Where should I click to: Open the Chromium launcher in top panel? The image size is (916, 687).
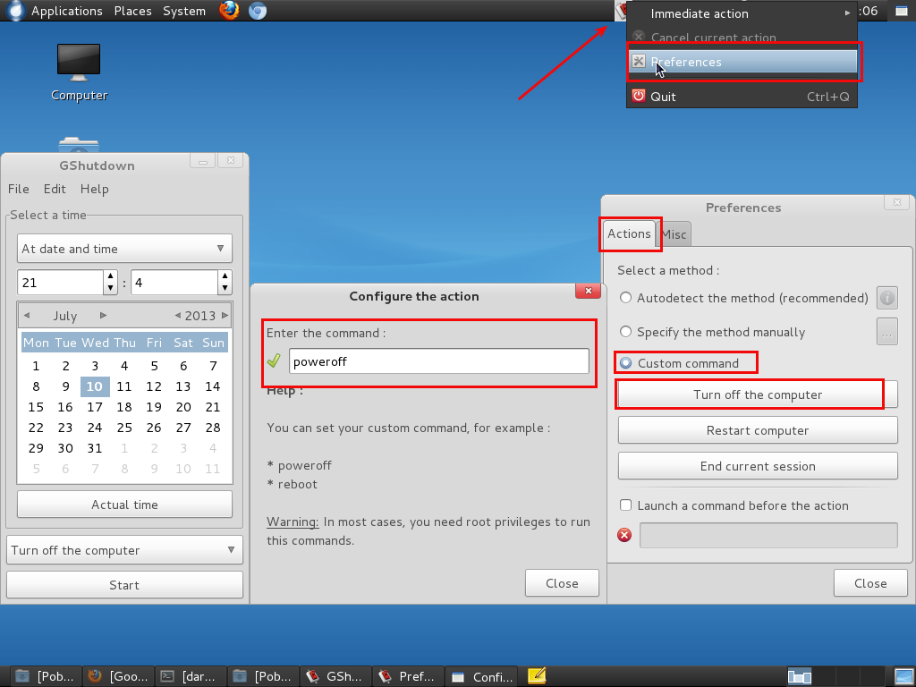[258, 11]
